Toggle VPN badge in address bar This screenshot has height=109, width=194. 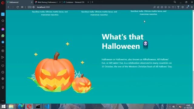29,7
